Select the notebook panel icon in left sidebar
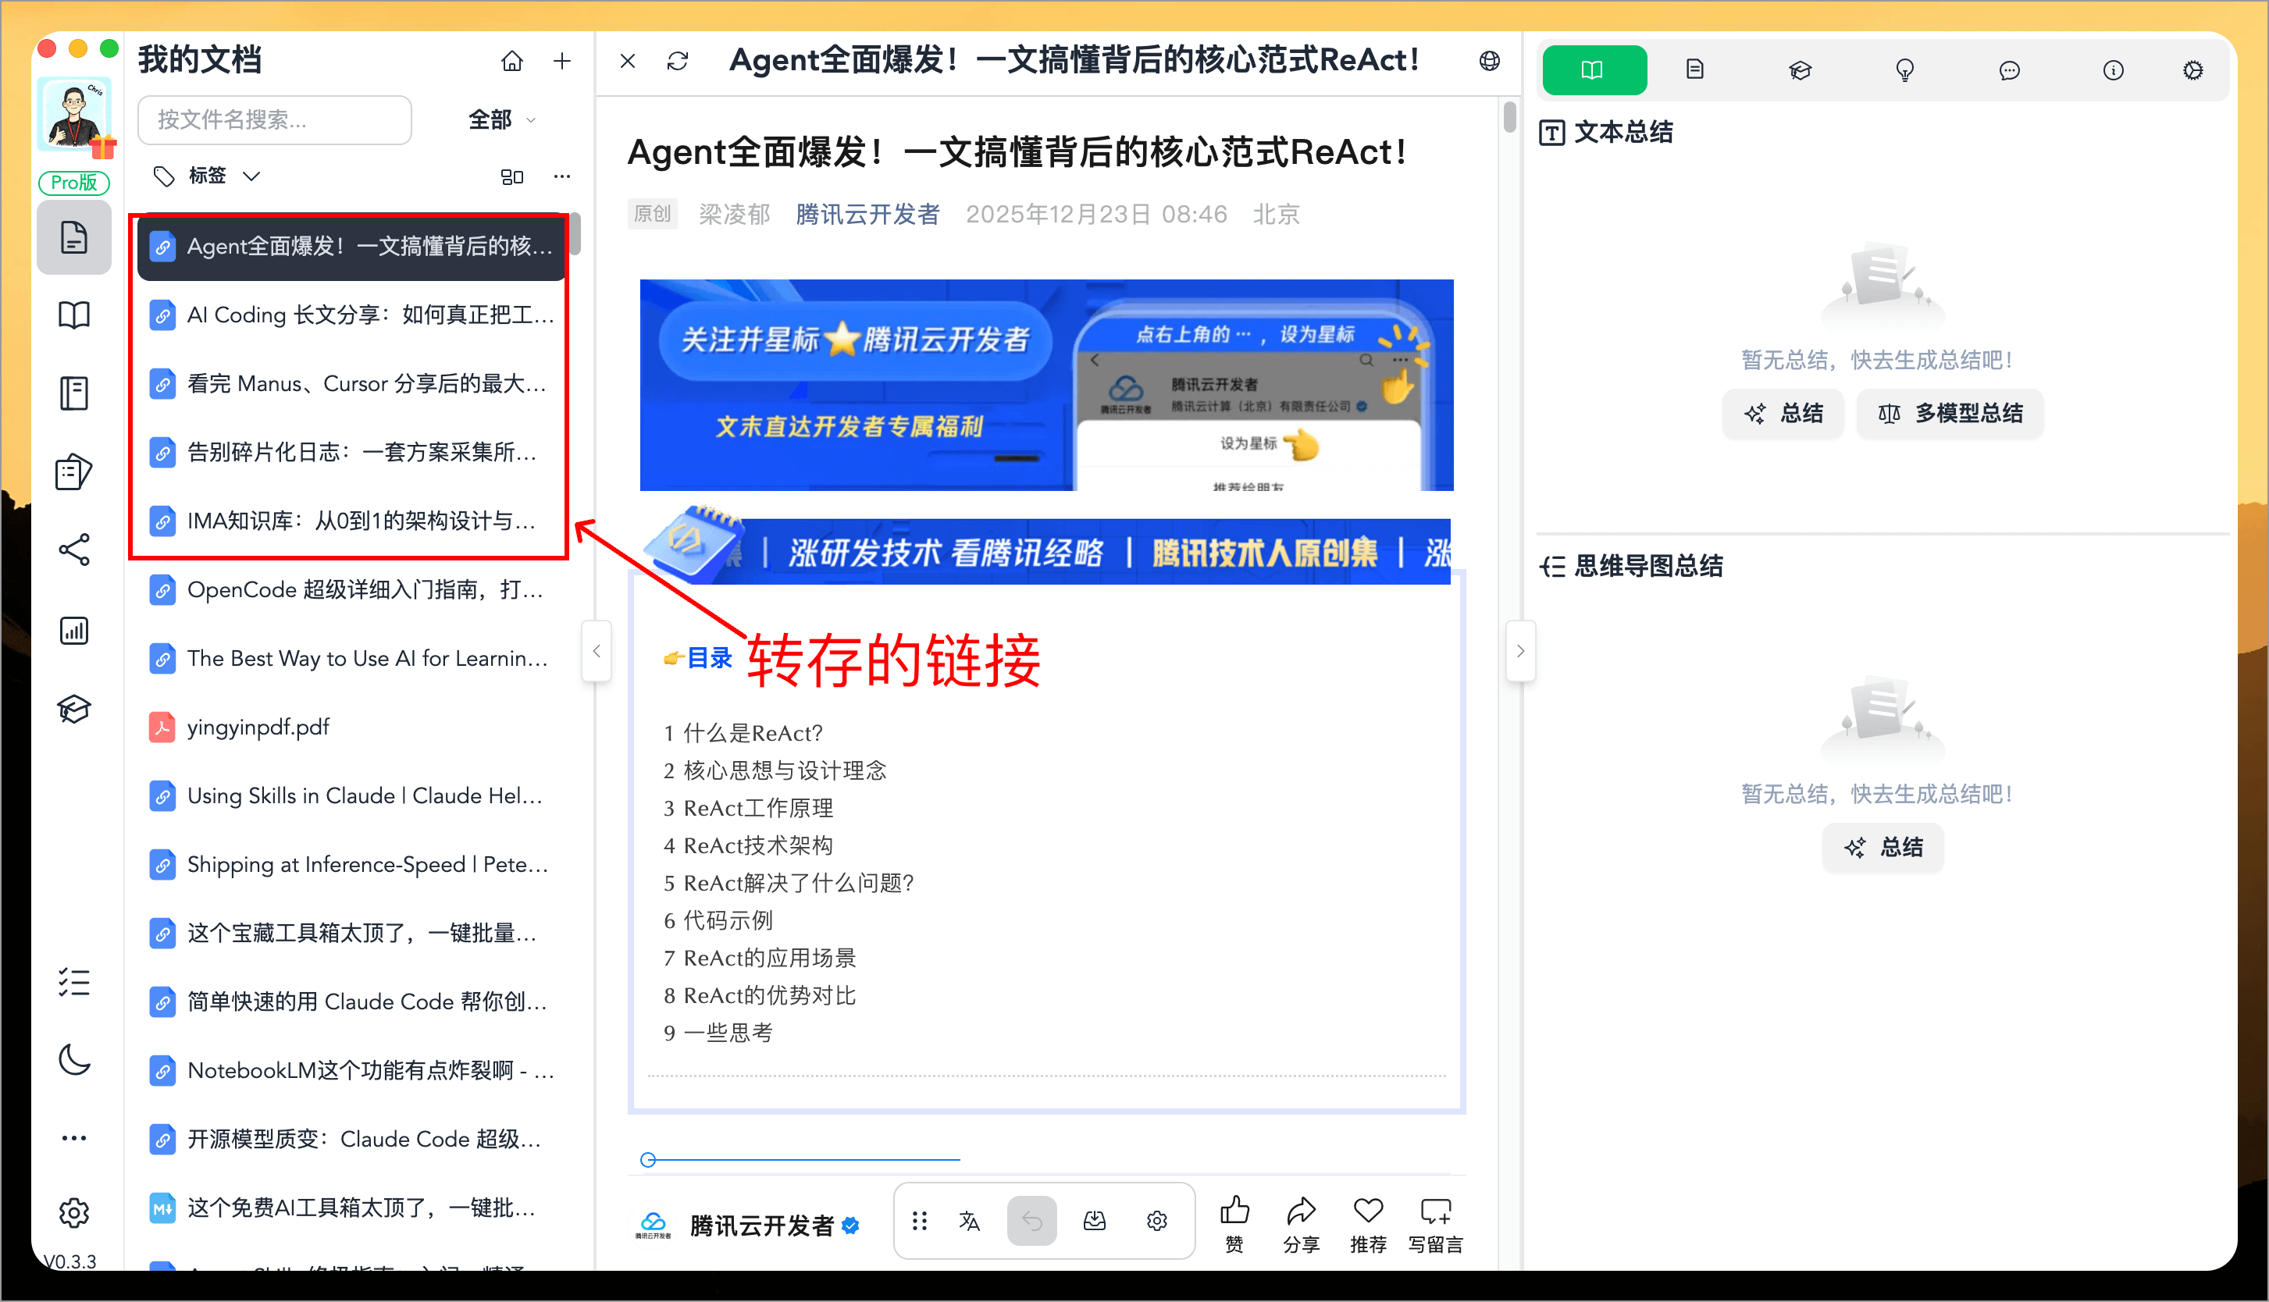2269x1302 pixels. coord(74,393)
